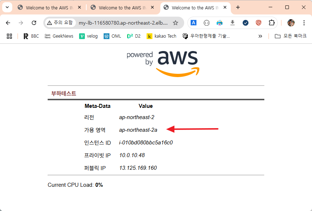This screenshot has height=211, width=312.
Task: Open the D2 bookmark
Action: 134,36
